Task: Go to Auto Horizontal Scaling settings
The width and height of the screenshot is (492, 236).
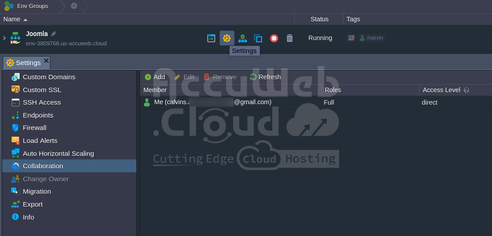Action: pos(58,154)
